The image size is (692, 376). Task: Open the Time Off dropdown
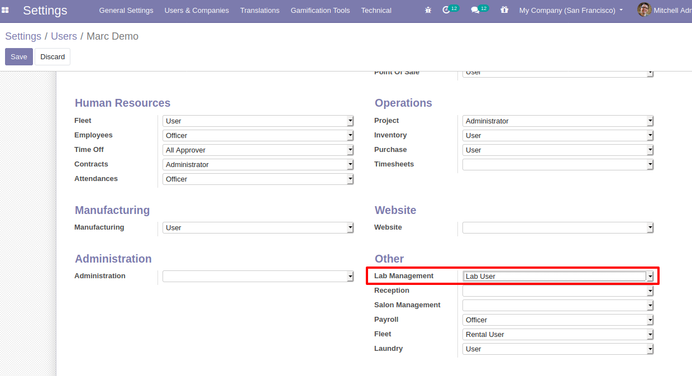point(257,150)
